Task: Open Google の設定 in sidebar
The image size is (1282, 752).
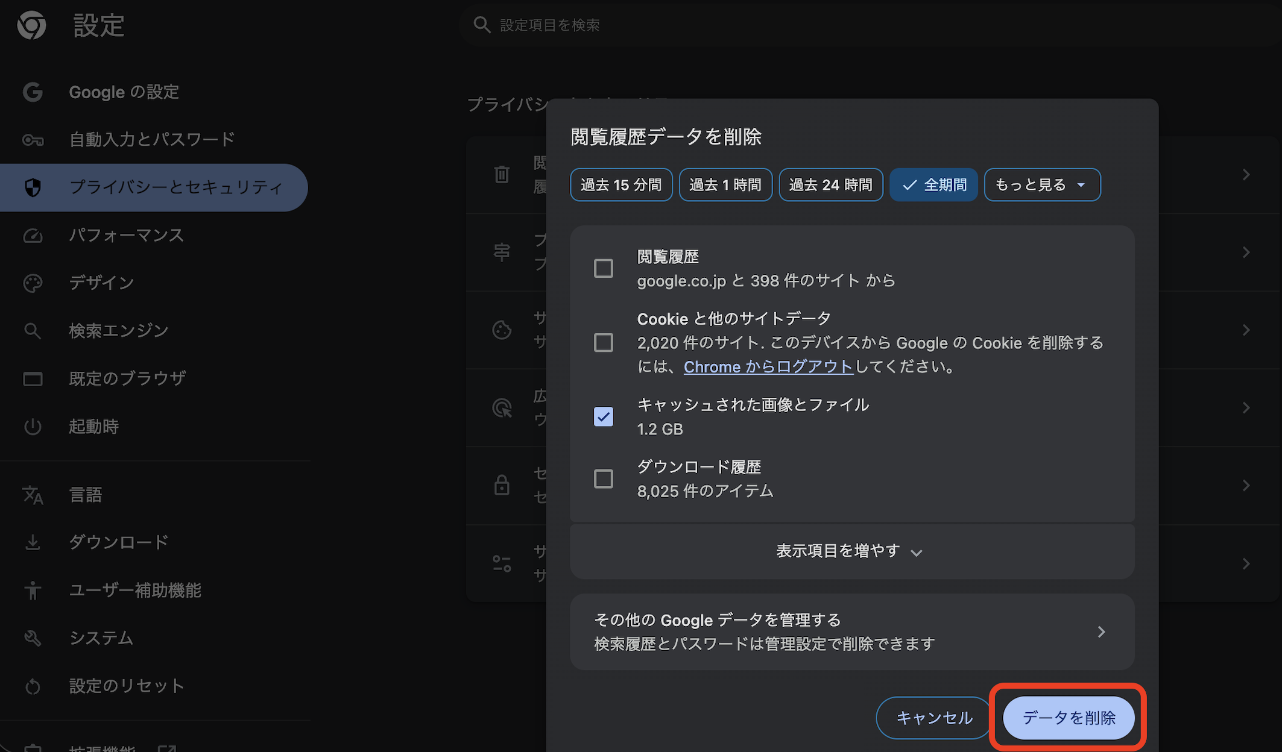Action: [124, 92]
